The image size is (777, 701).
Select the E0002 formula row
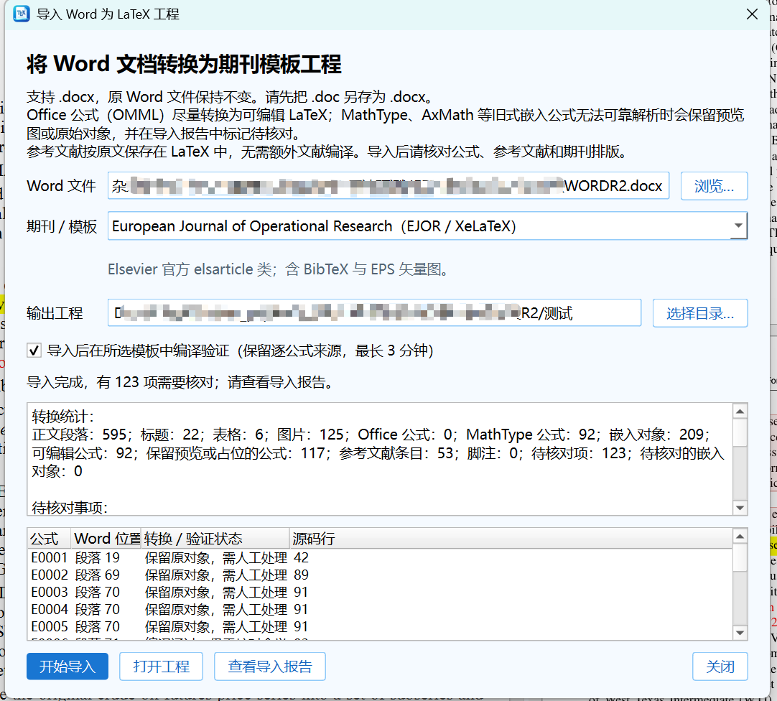coord(380,575)
